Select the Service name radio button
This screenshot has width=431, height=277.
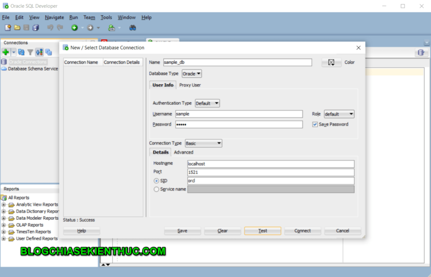click(x=157, y=189)
